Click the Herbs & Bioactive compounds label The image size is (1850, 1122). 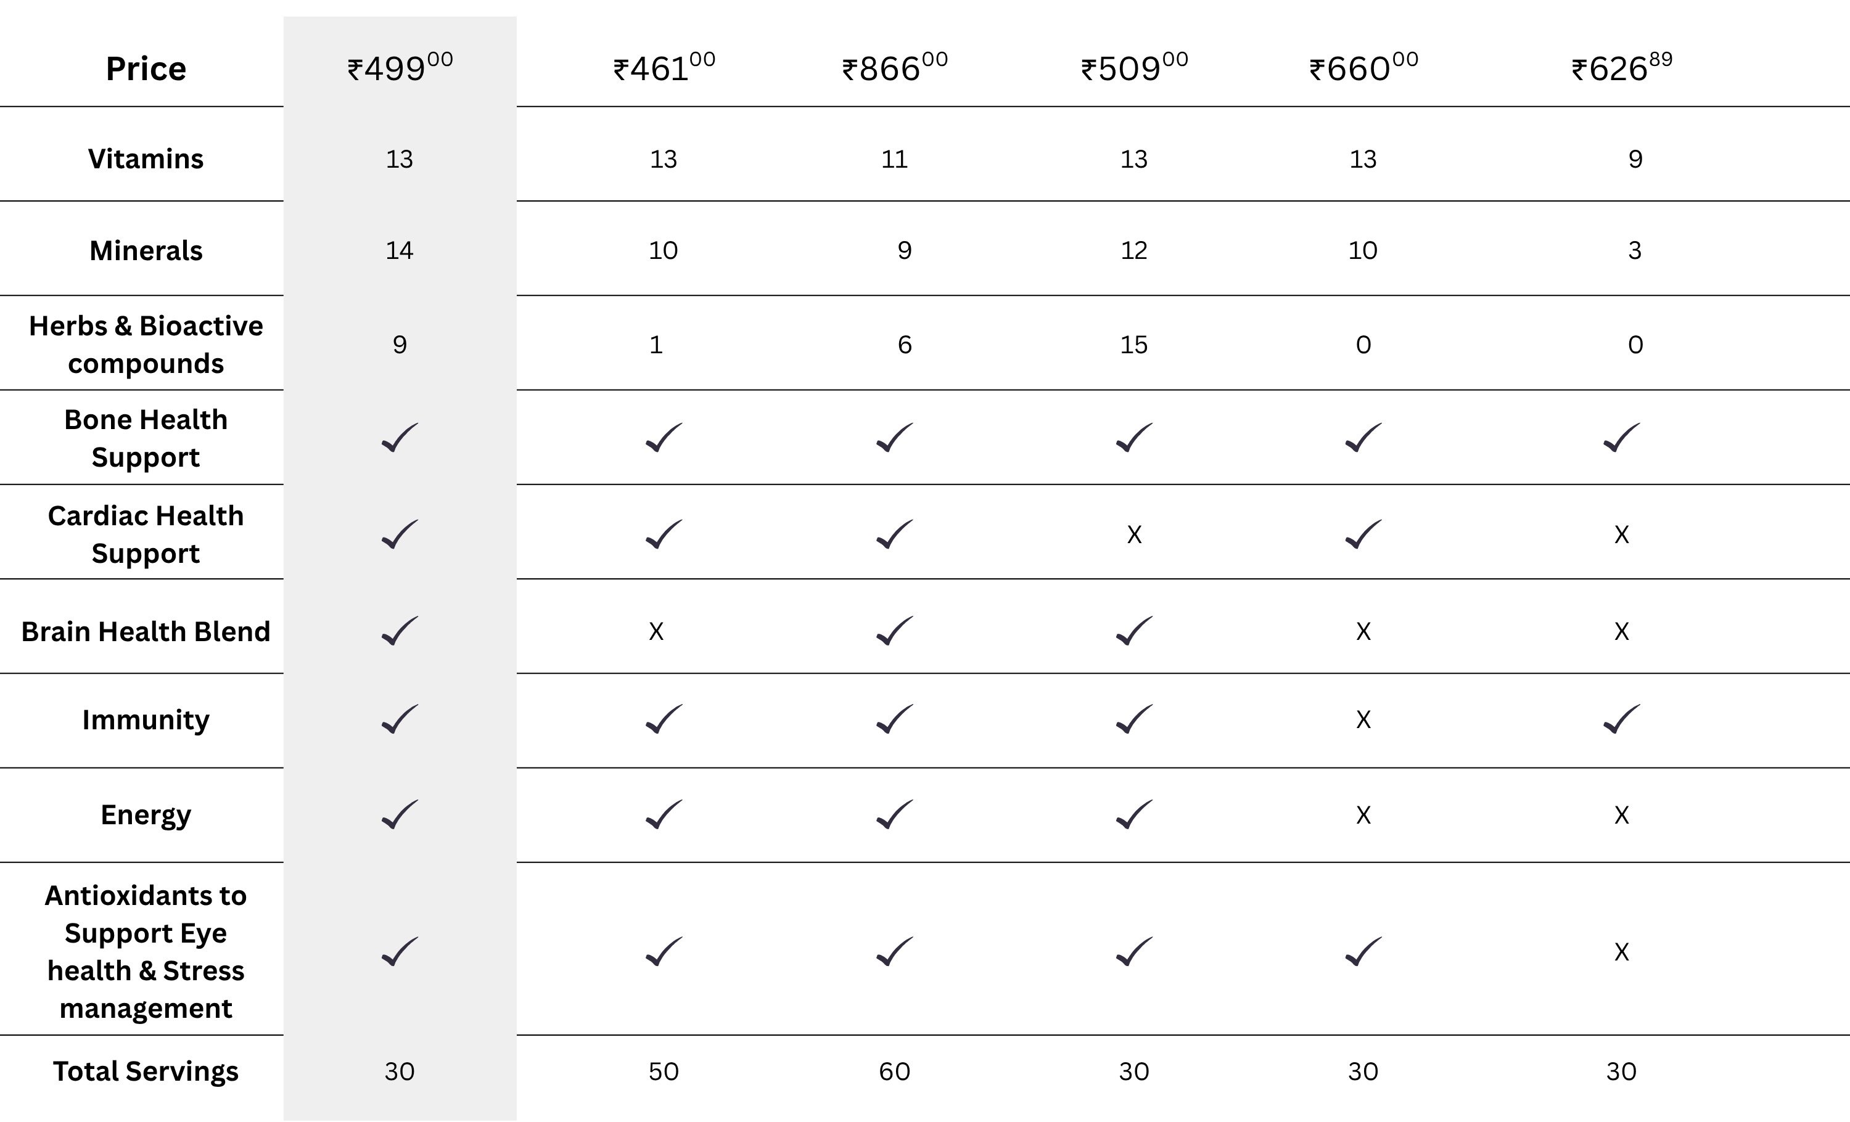(146, 345)
